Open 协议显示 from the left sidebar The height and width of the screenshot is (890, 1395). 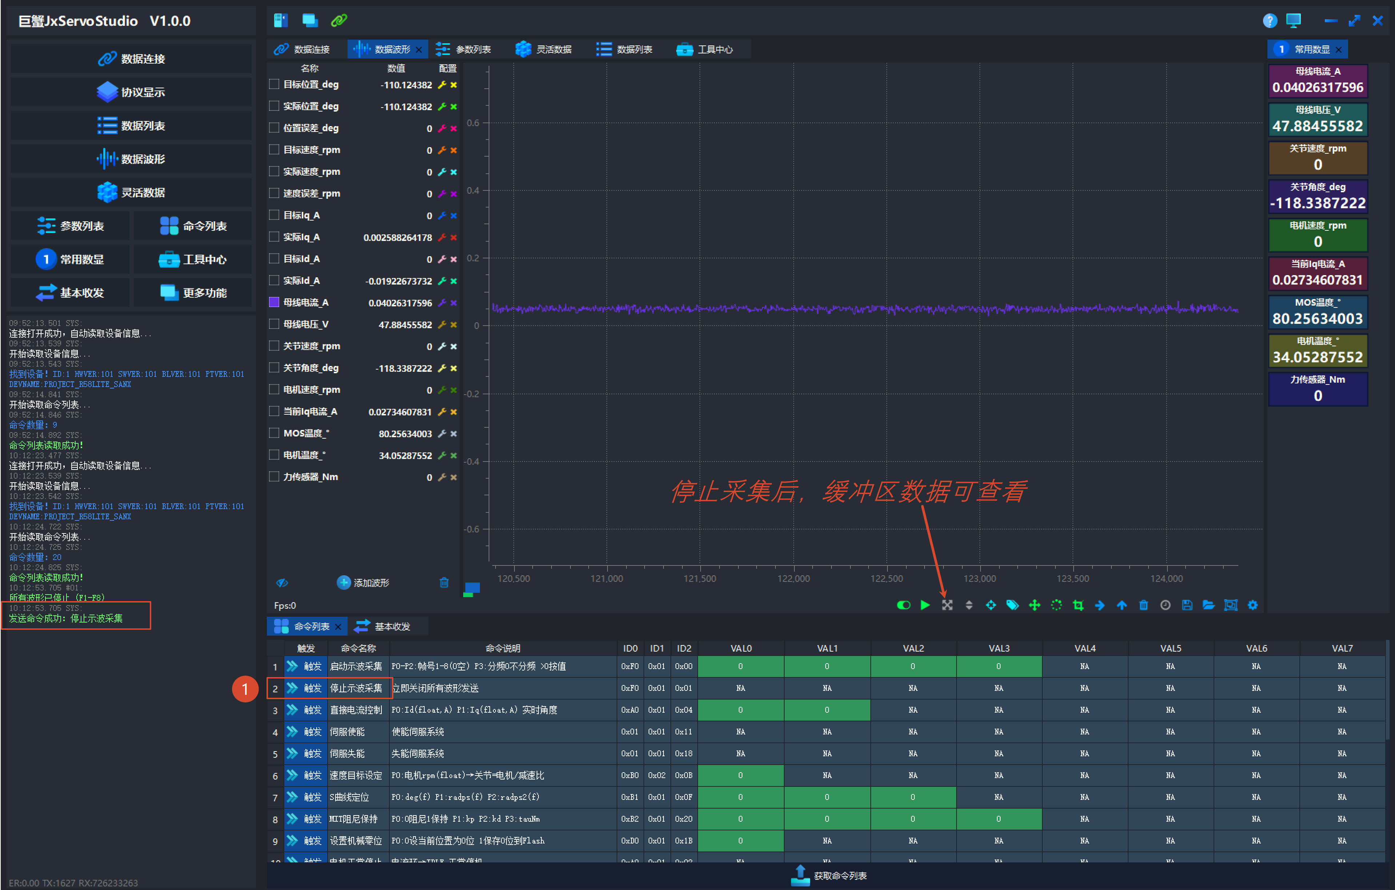[131, 92]
